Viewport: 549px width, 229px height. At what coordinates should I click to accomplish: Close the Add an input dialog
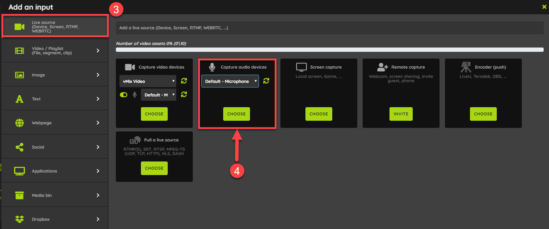pos(544,6)
